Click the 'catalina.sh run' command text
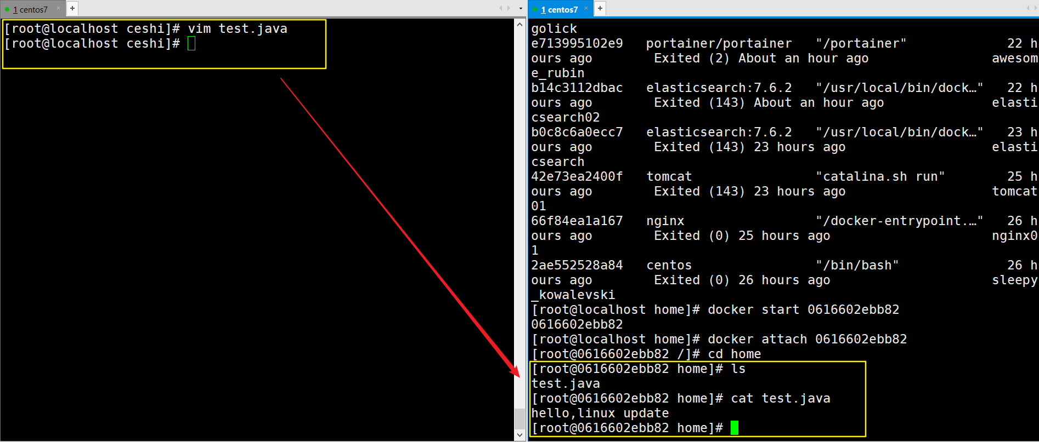Screen dimensions: 1039x442 pyautogui.click(x=880, y=176)
